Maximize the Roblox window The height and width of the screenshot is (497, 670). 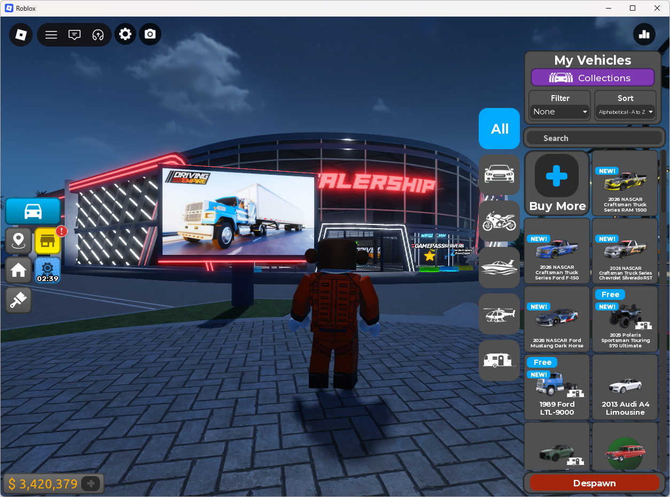tap(633, 8)
